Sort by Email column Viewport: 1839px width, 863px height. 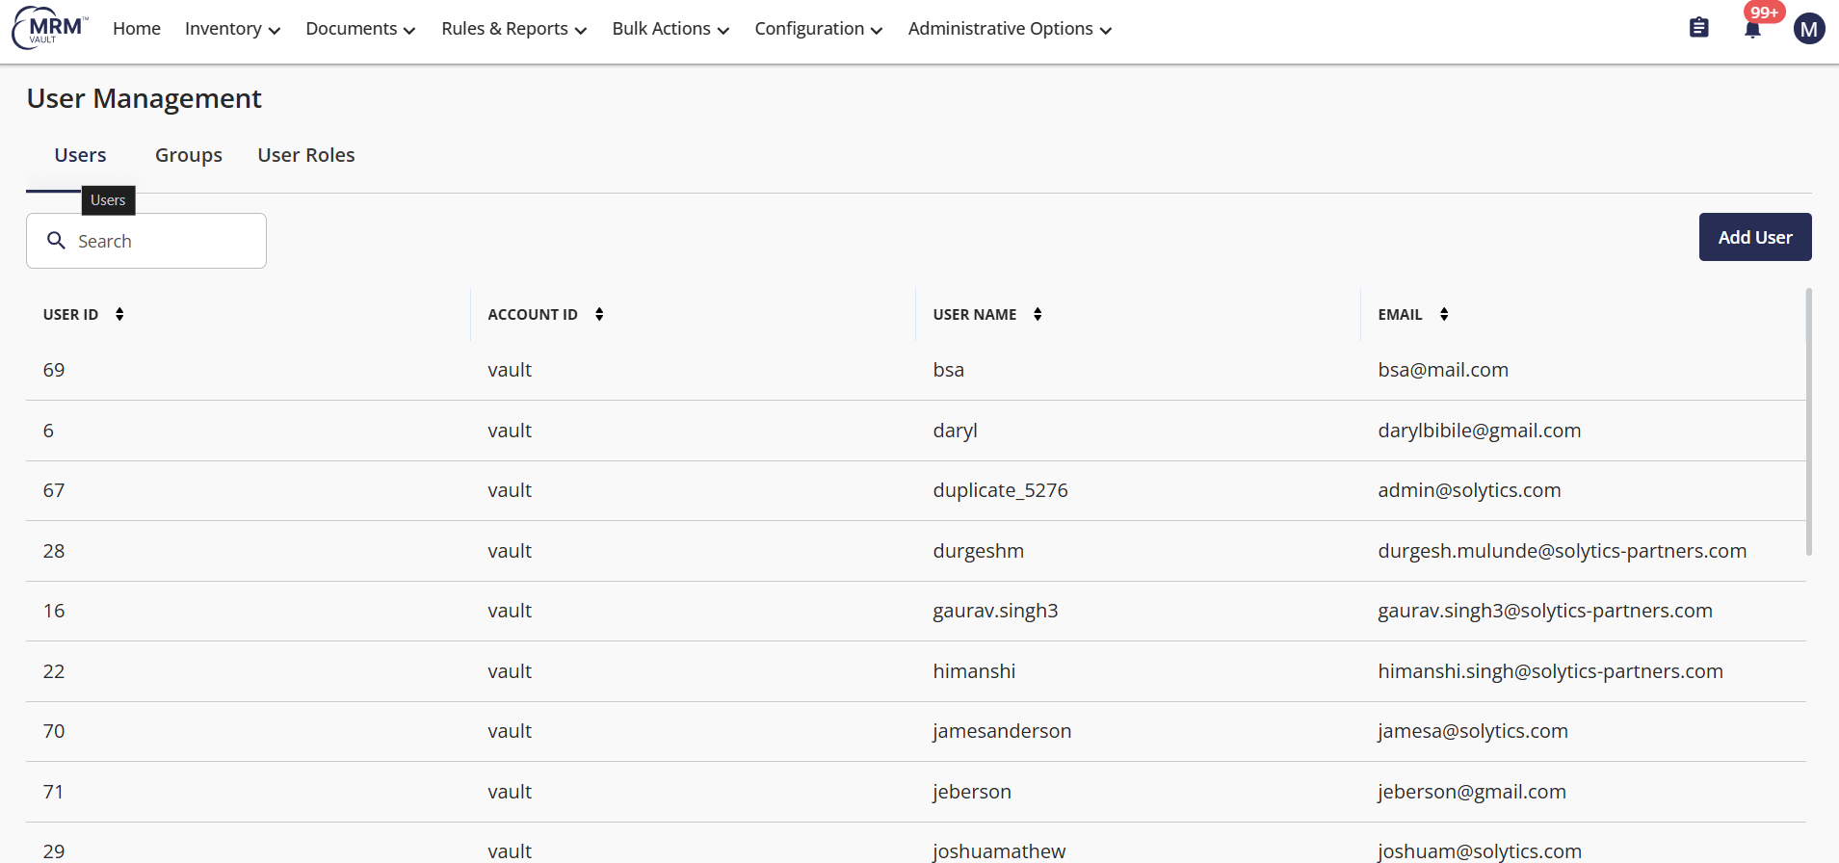(1444, 314)
